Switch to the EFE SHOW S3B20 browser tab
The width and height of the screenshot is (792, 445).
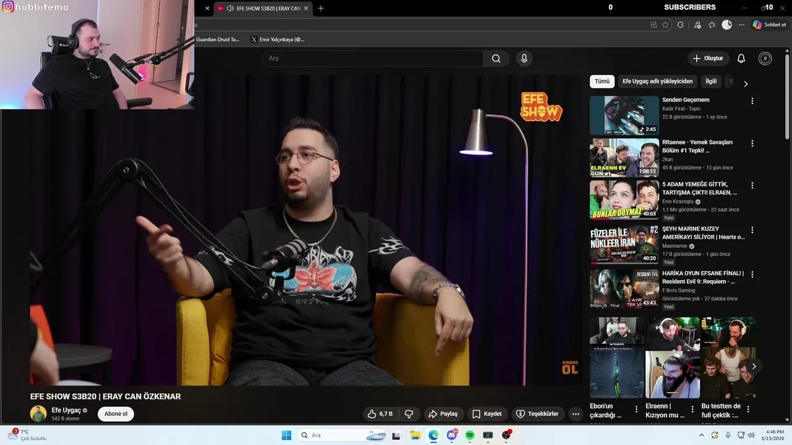click(263, 8)
